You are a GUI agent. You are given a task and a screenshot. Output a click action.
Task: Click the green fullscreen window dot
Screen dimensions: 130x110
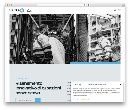(11, 5)
